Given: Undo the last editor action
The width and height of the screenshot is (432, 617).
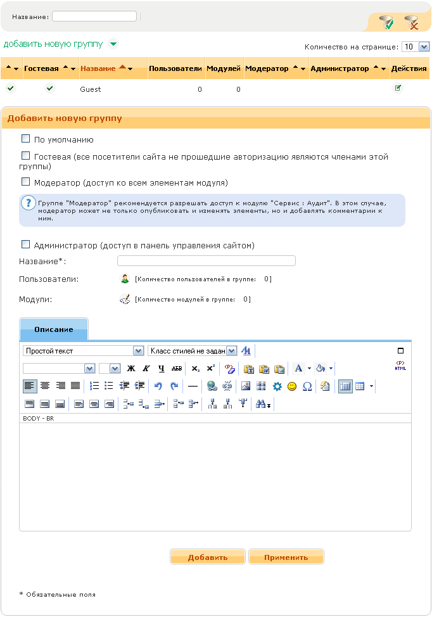Looking at the screenshot, I should (x=158, y=386).
